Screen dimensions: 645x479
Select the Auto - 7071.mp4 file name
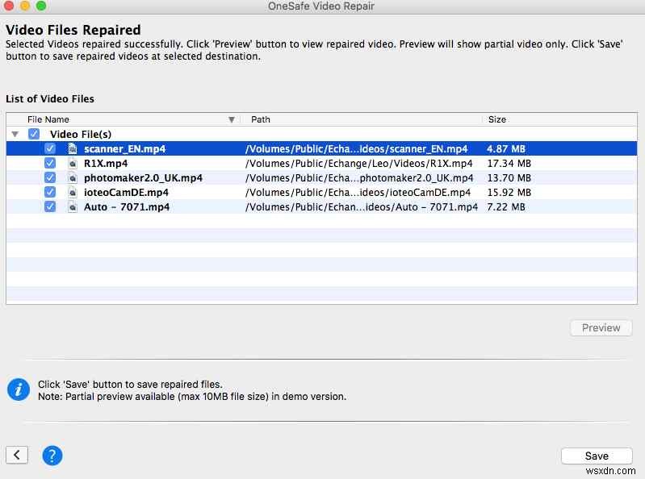[x=127, y=207]
